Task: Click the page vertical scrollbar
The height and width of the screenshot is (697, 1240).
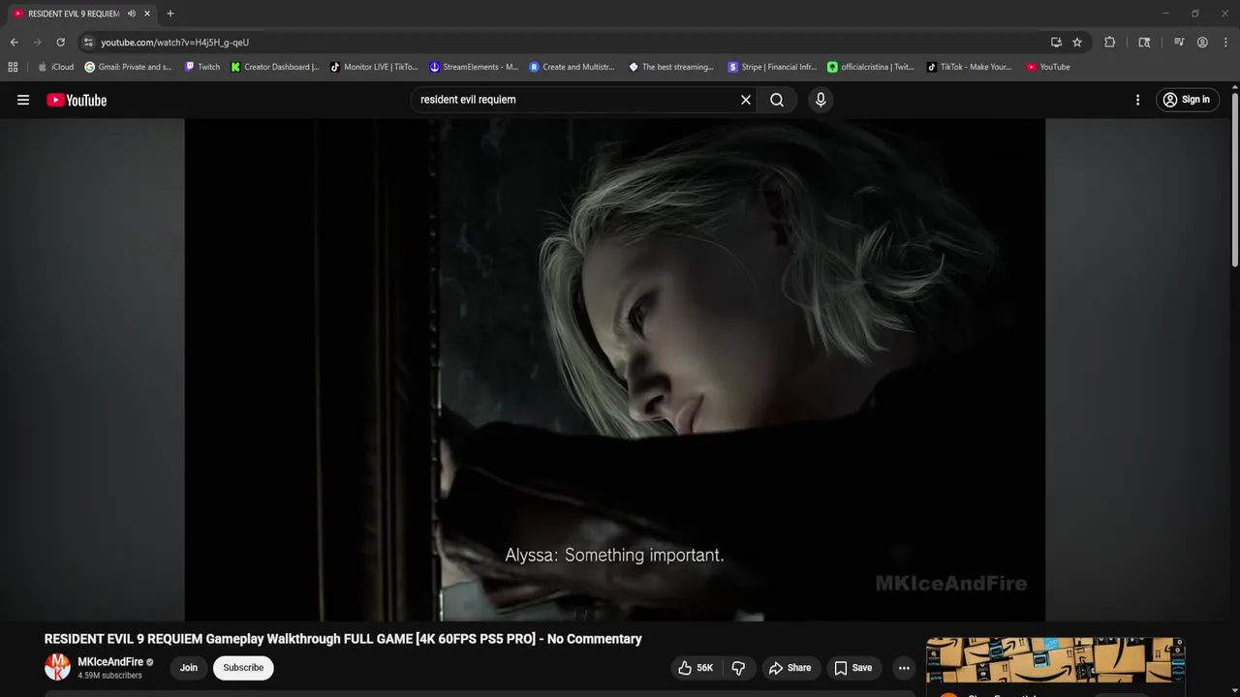Action: [1235, 179]
